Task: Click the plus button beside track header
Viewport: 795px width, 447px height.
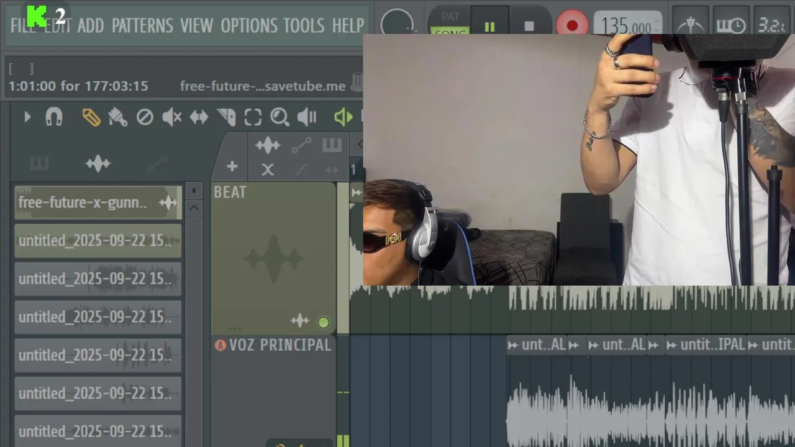Action: (232, 166)
